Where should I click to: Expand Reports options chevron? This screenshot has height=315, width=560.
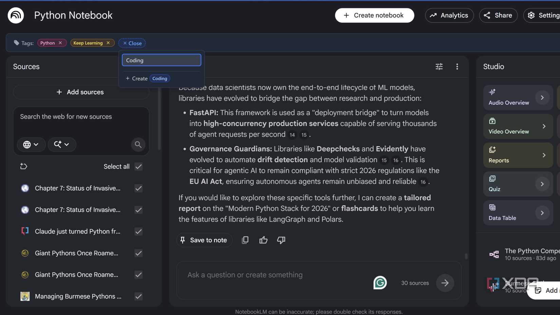coord(544,155)
